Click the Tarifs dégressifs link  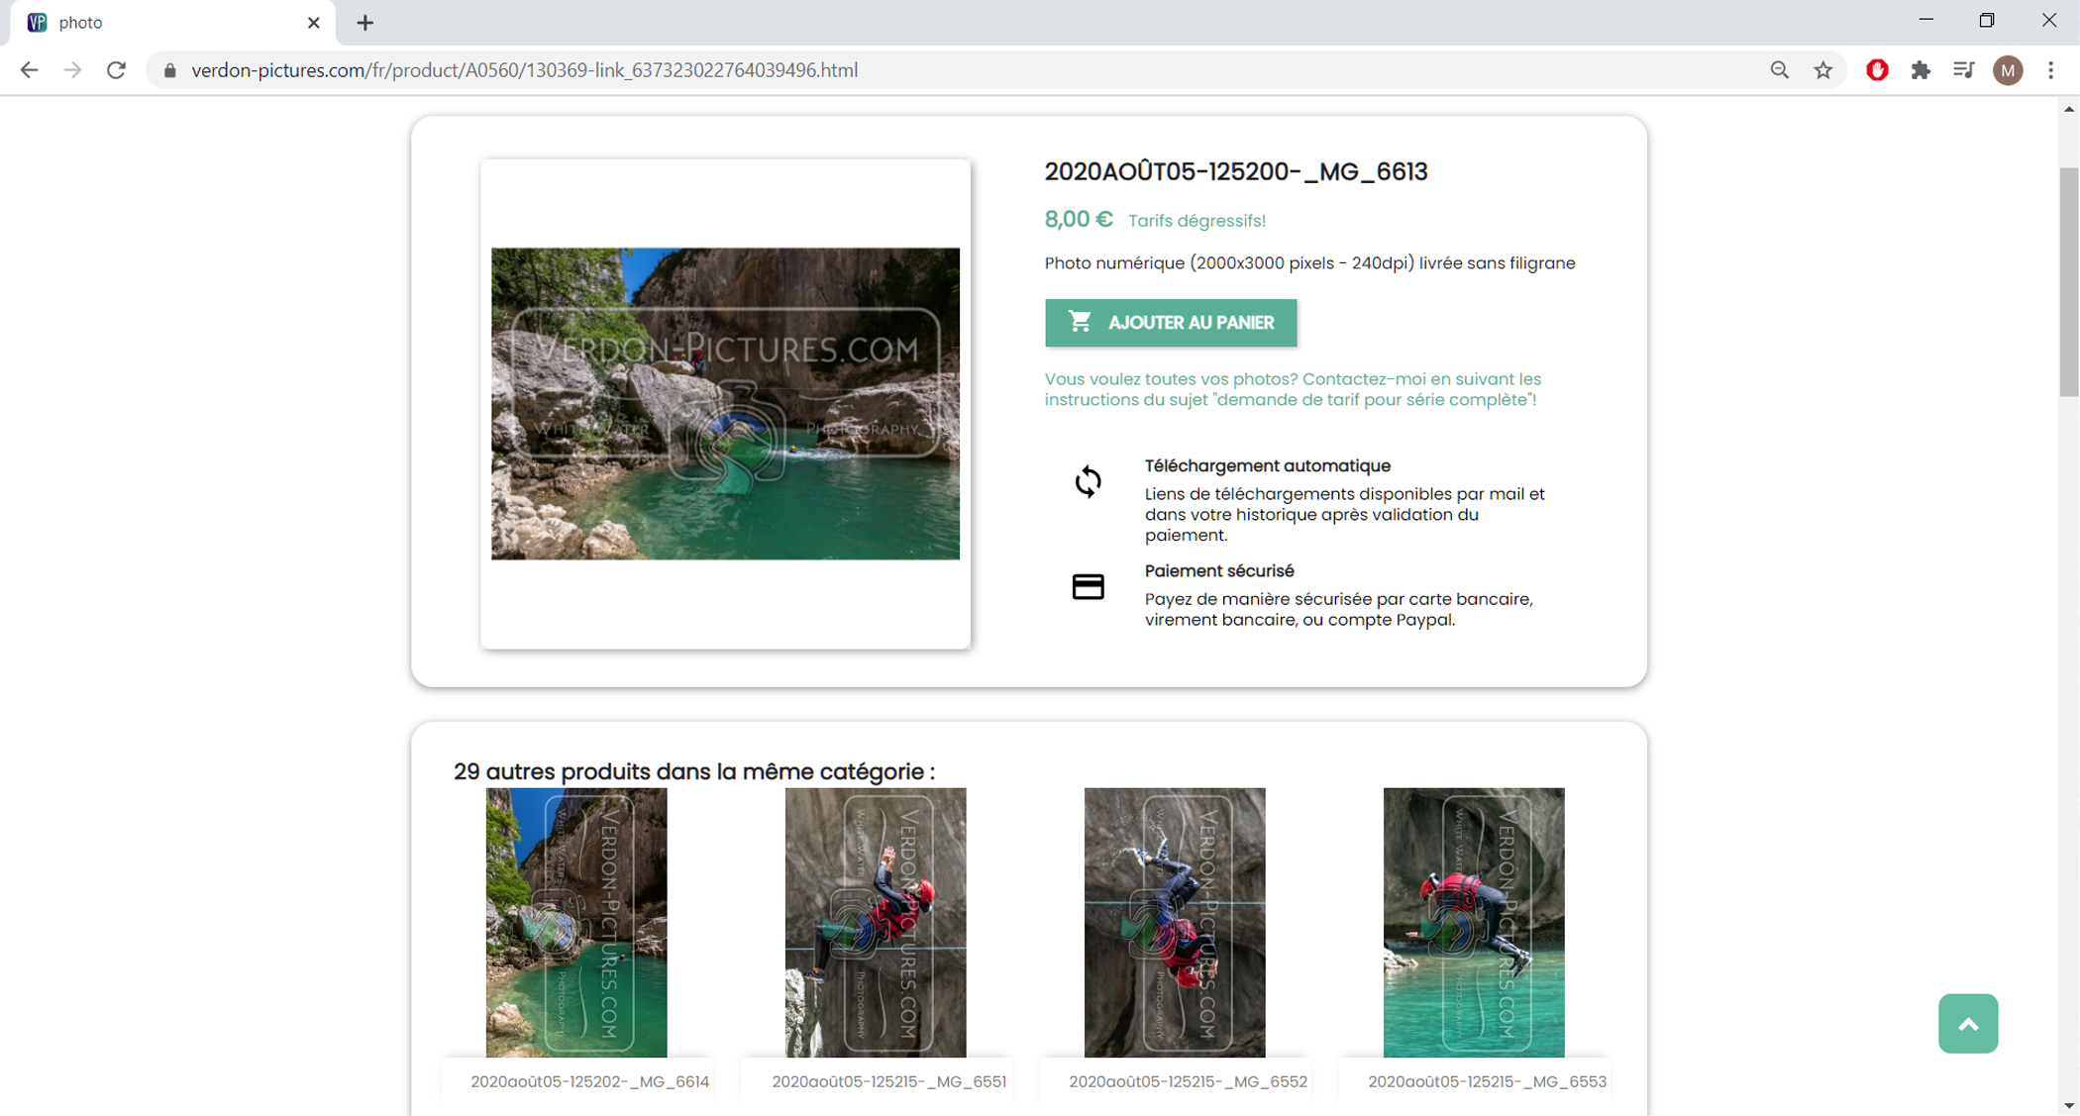[1196, 221]
